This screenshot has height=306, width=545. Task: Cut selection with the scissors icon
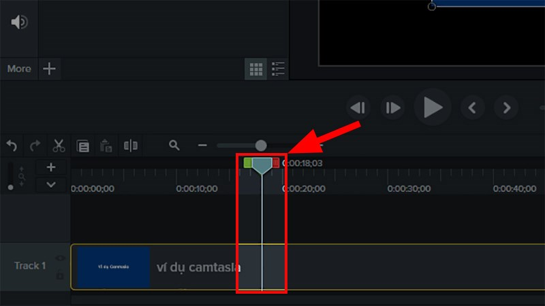pyautogui.click(x=59, y=146)
